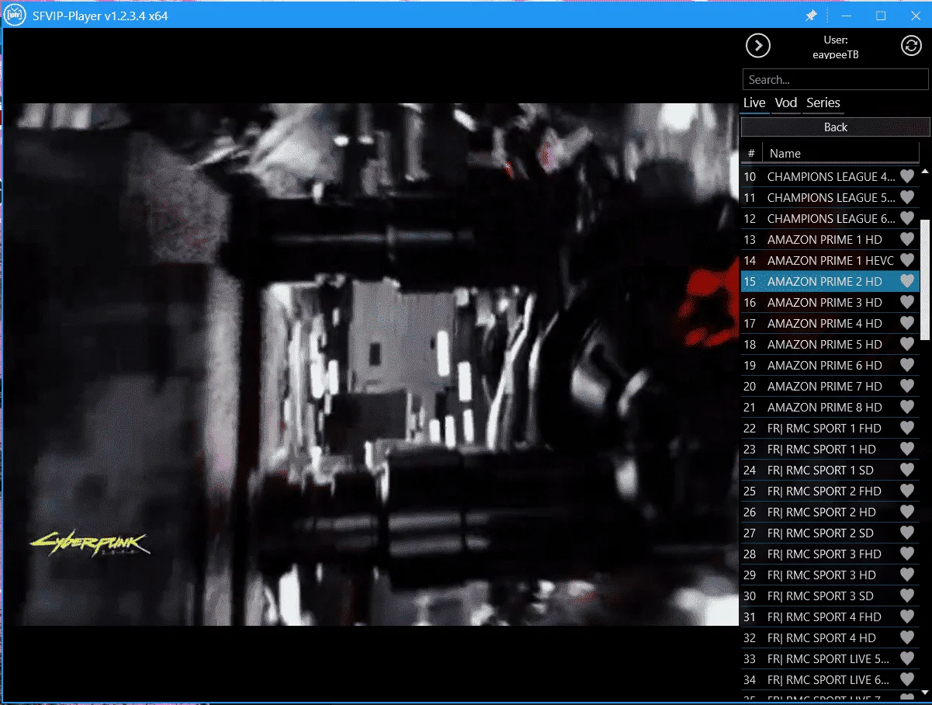Heart icon for AMAZON PRIME 7 HD

pyautogui.click(x=906, y=386)
